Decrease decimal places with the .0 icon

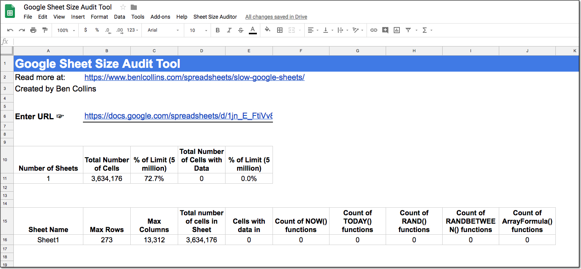108,30
